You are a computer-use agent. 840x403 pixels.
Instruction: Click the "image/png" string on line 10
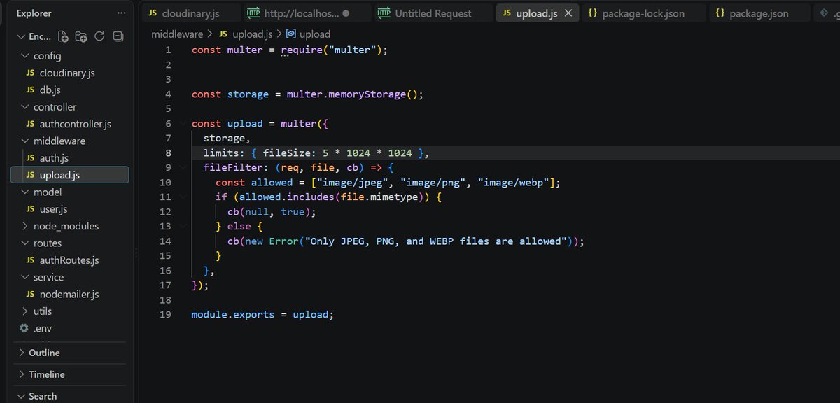[x=433, y=182]
